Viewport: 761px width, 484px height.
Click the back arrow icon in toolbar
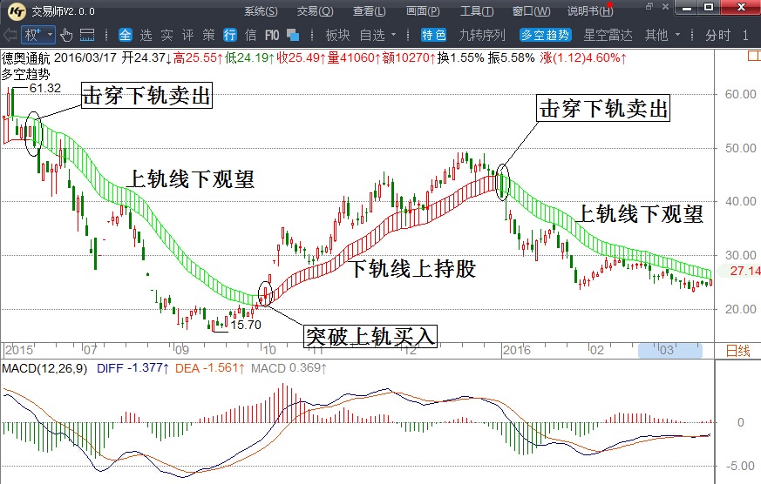tap(10, 35)
